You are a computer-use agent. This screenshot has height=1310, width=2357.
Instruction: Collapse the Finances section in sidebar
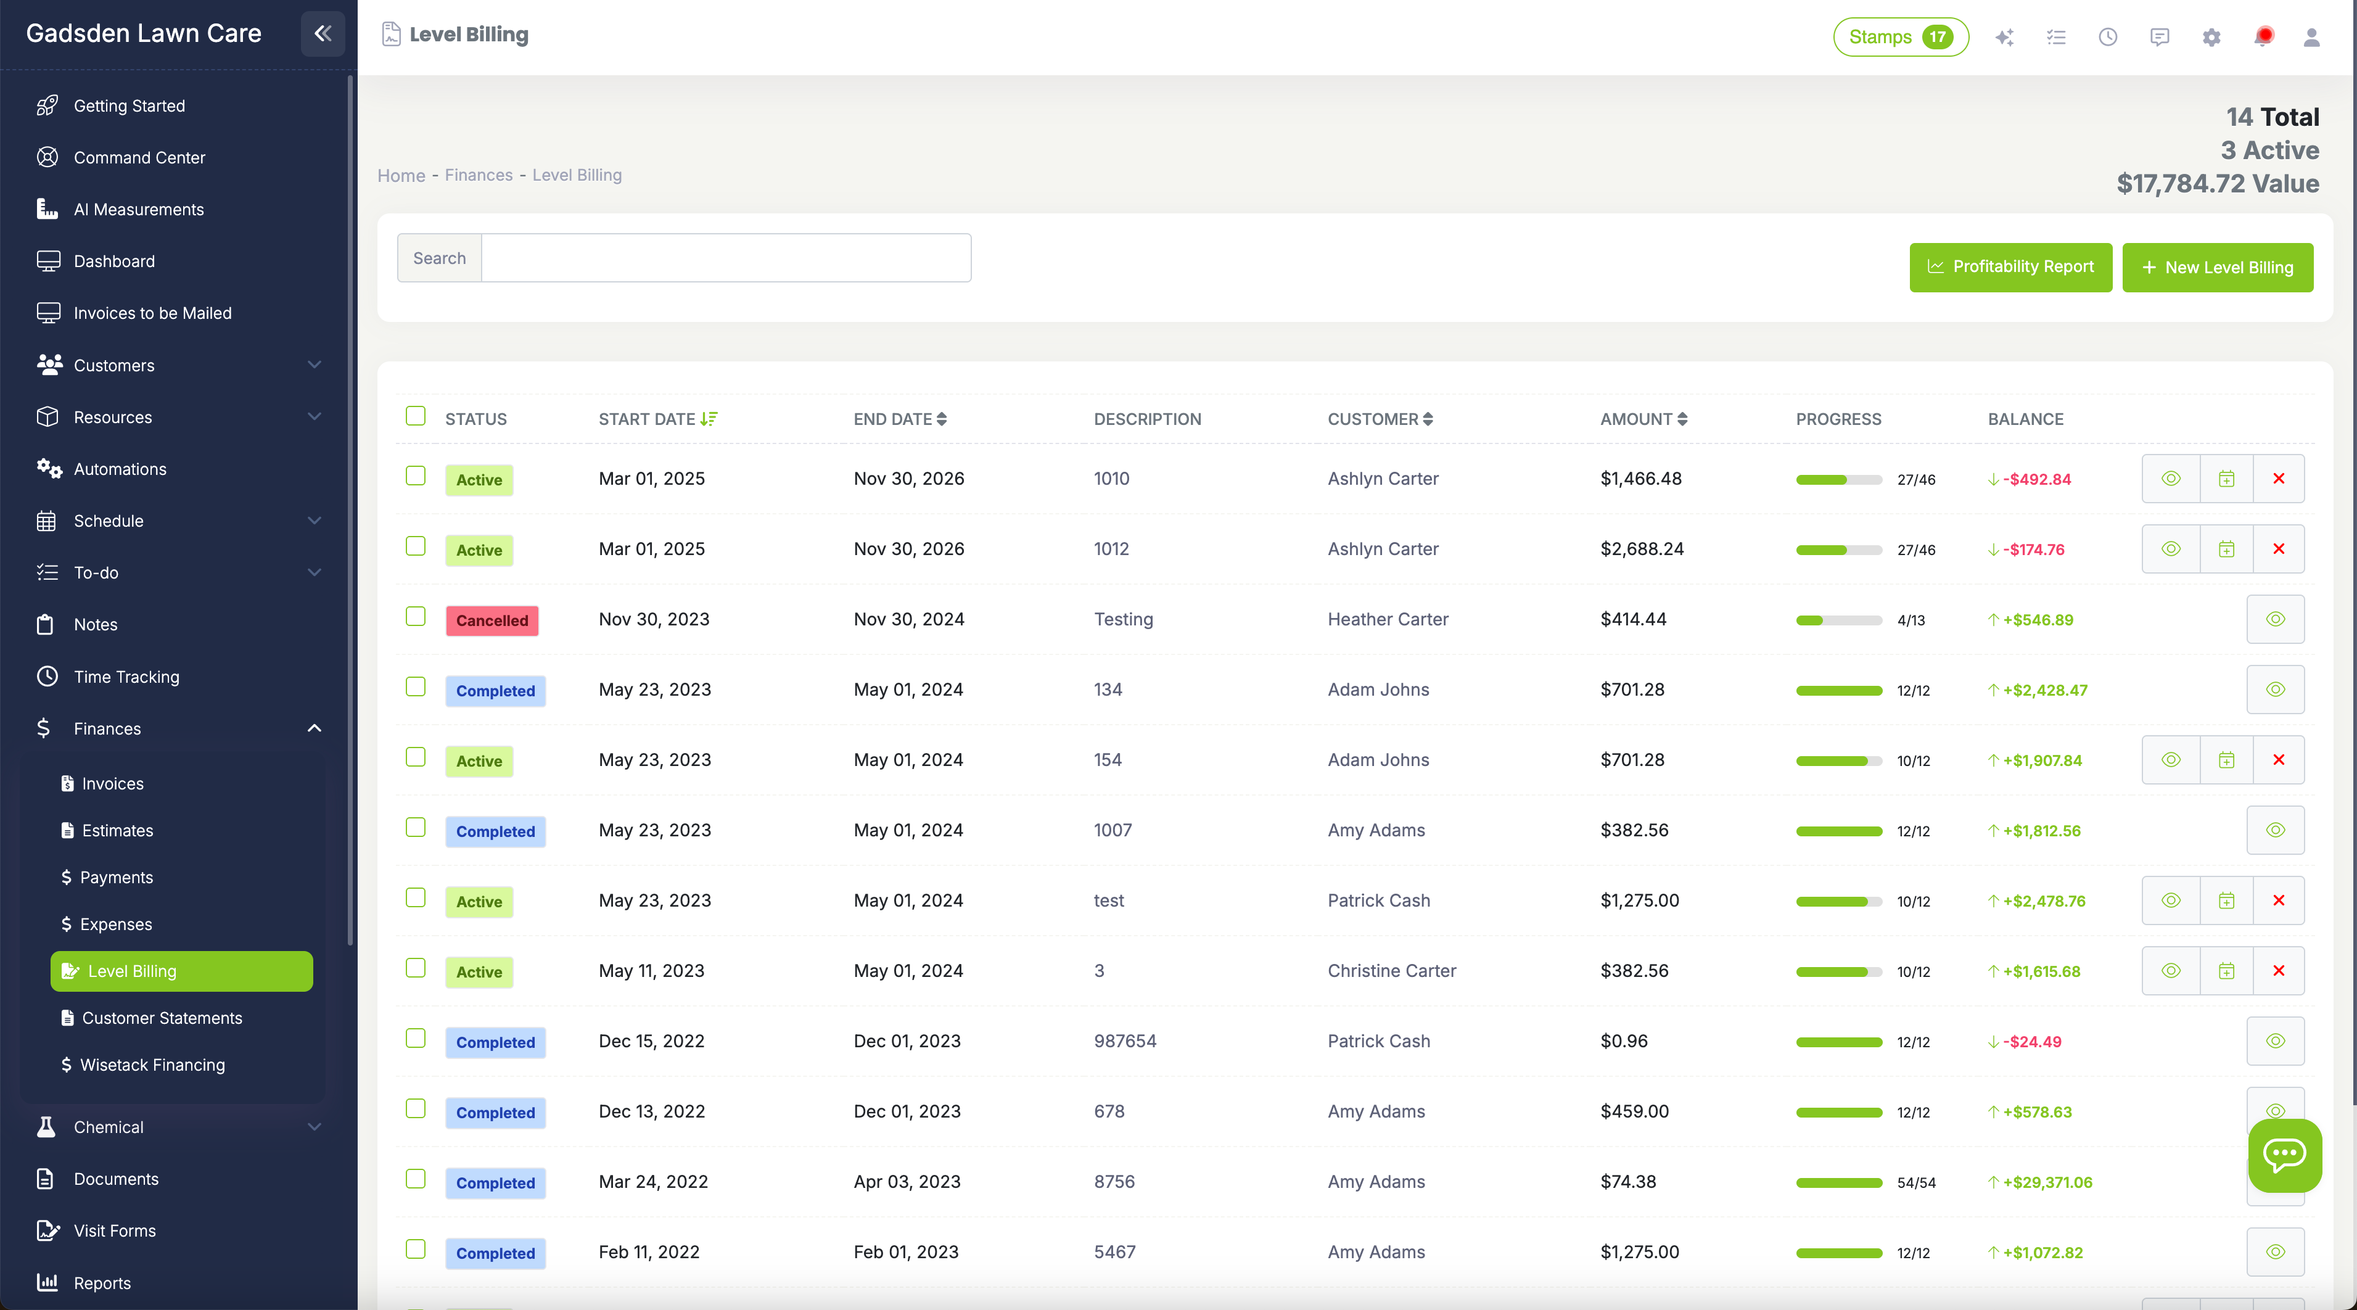click(314, 728)
